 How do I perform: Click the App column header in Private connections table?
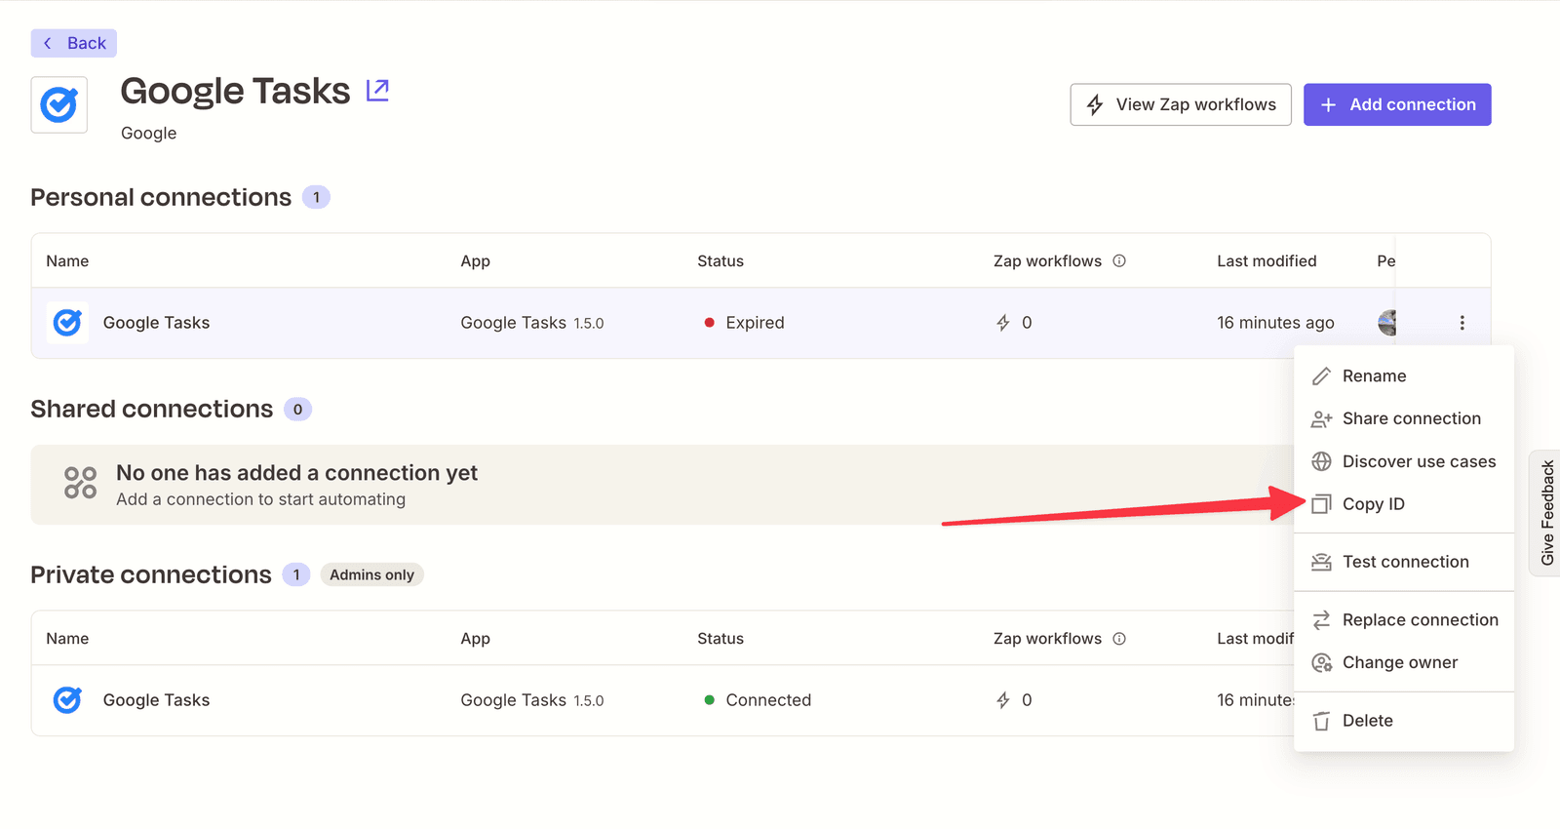[x=475, y=639]
